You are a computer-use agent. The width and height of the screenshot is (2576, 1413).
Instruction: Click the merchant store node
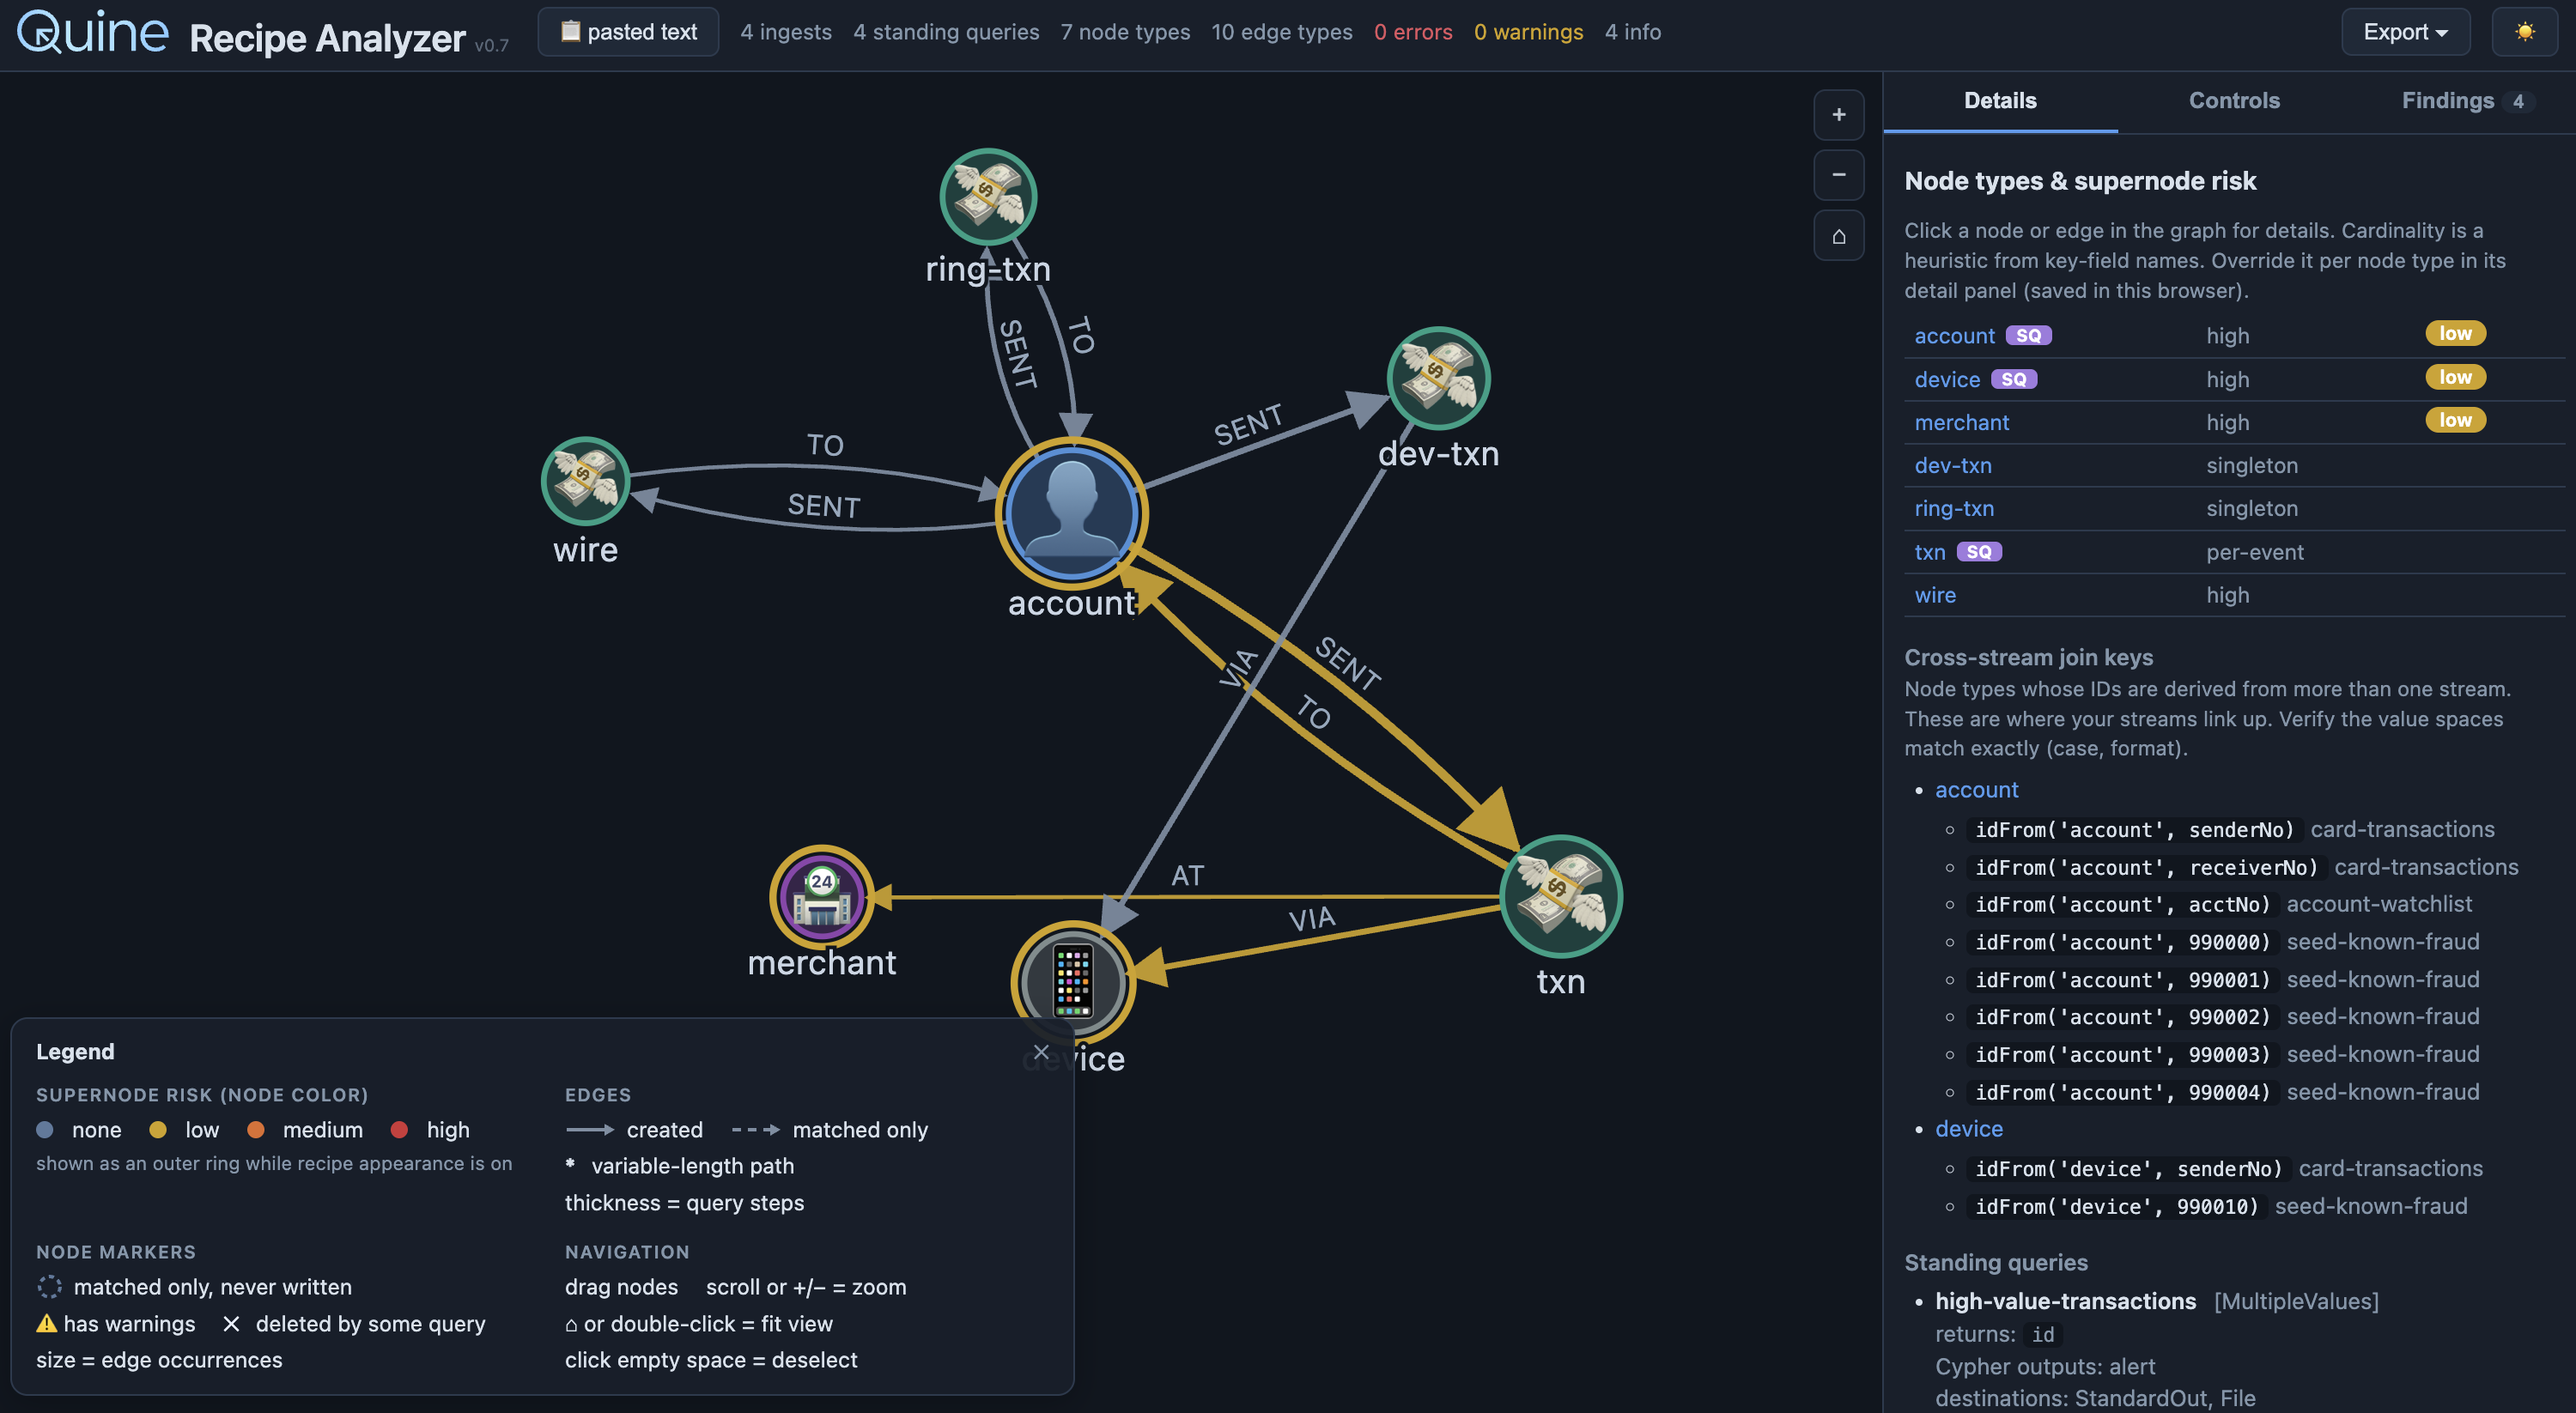click(x=821, y=897)
